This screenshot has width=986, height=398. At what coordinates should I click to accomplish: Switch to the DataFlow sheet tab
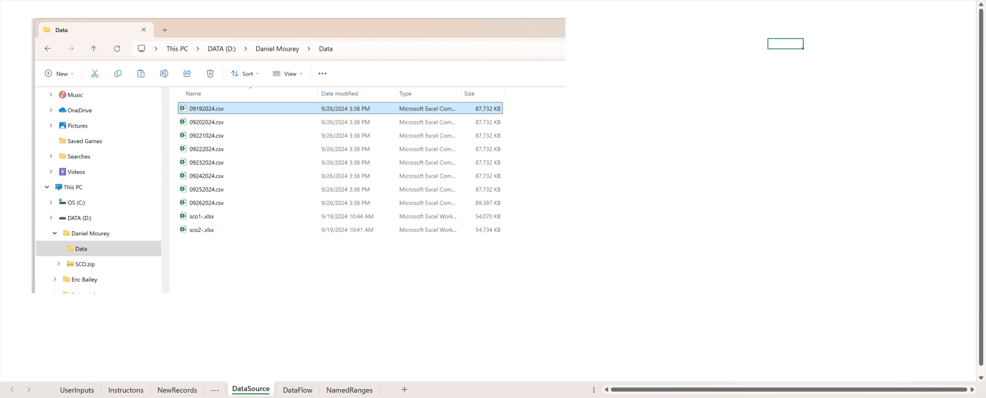[x=297, y=390]
